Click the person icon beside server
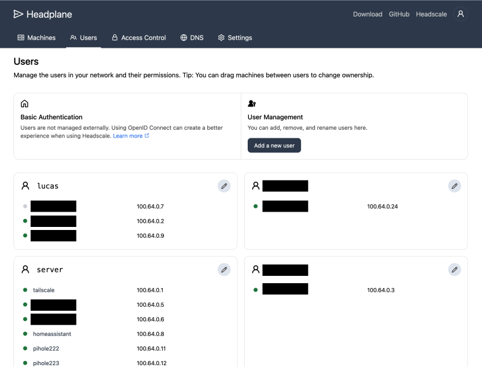 pos(25,270)
